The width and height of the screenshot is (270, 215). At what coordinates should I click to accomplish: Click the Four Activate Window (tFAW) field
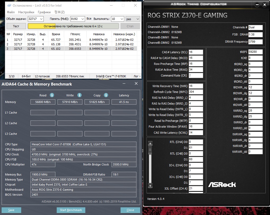click(196, 127)
